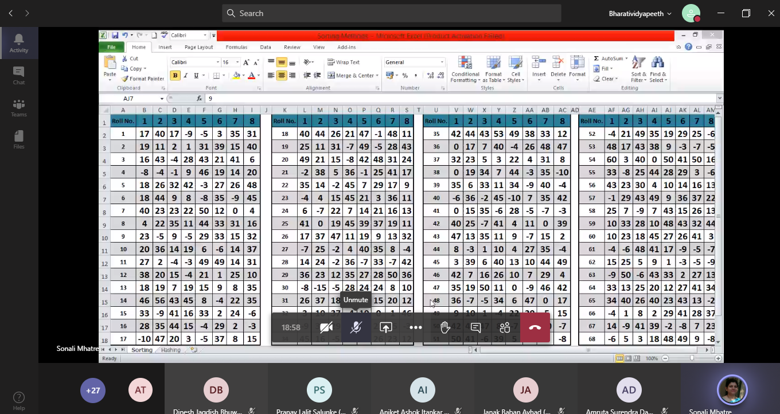780x414 pixels.
Task: Raise your hand in the meeting
Action: point(446,327)
